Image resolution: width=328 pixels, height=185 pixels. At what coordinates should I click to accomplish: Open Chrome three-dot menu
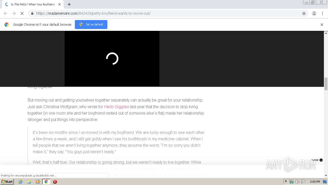pos(323,13)
